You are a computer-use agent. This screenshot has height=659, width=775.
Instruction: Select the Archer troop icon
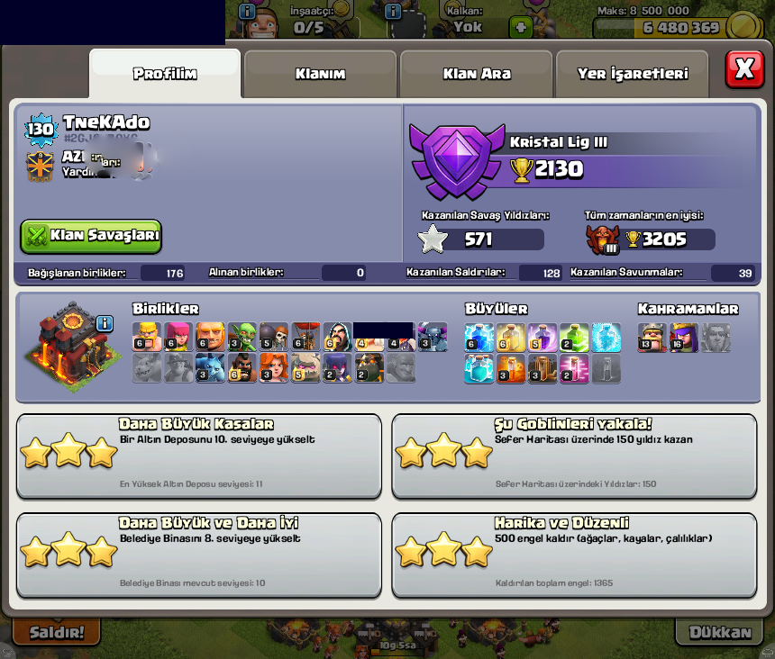[178, 337]
